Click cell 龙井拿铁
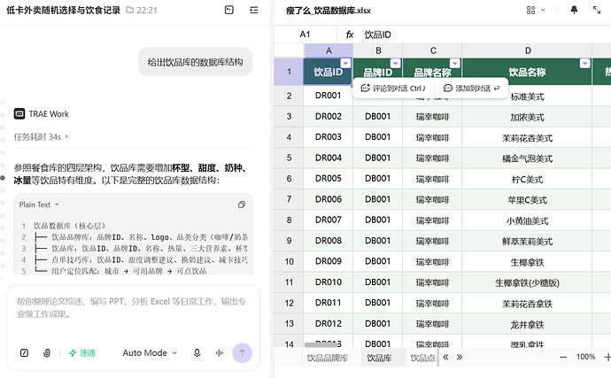611x378 pixels. click(527, 325)
